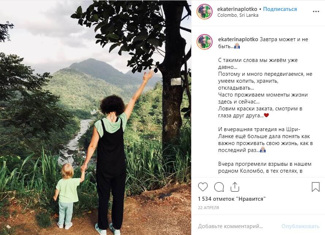Click ekaterinaplotko username in the caption
The image size is (325, 235).
coord(238,39)
